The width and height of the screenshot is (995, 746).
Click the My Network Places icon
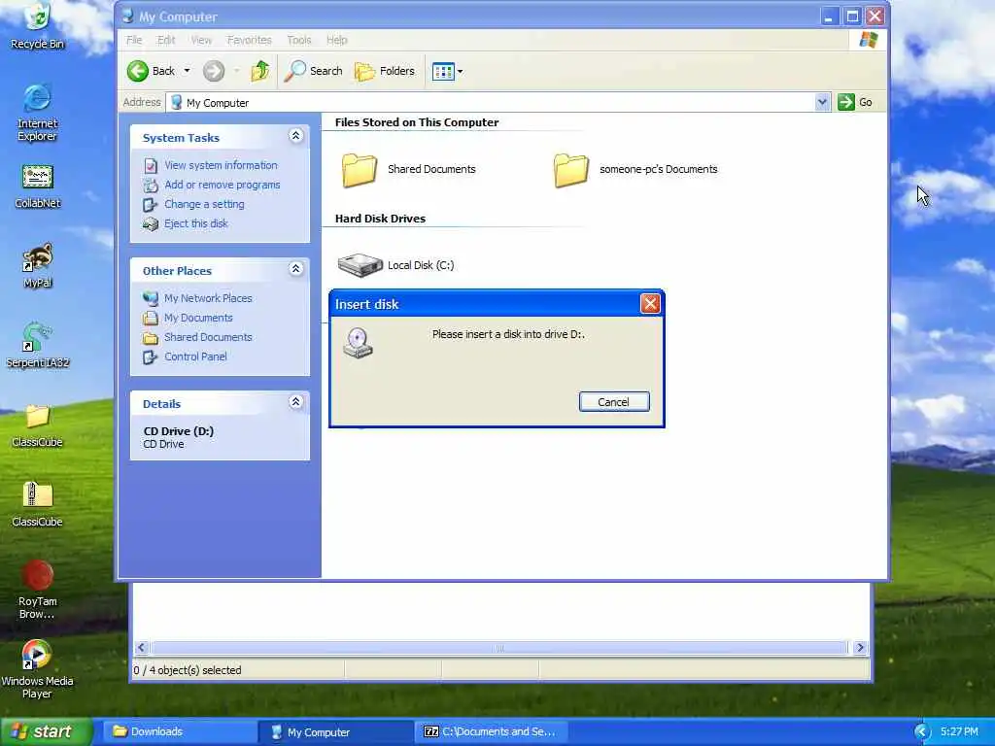[151, 298]
